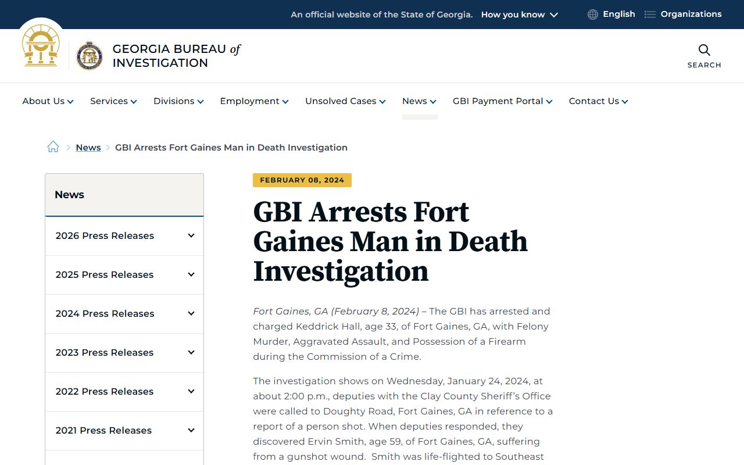The image size is (744, 465).
Task: Click the Organizations list icon
Action: [x=650, y=15]
